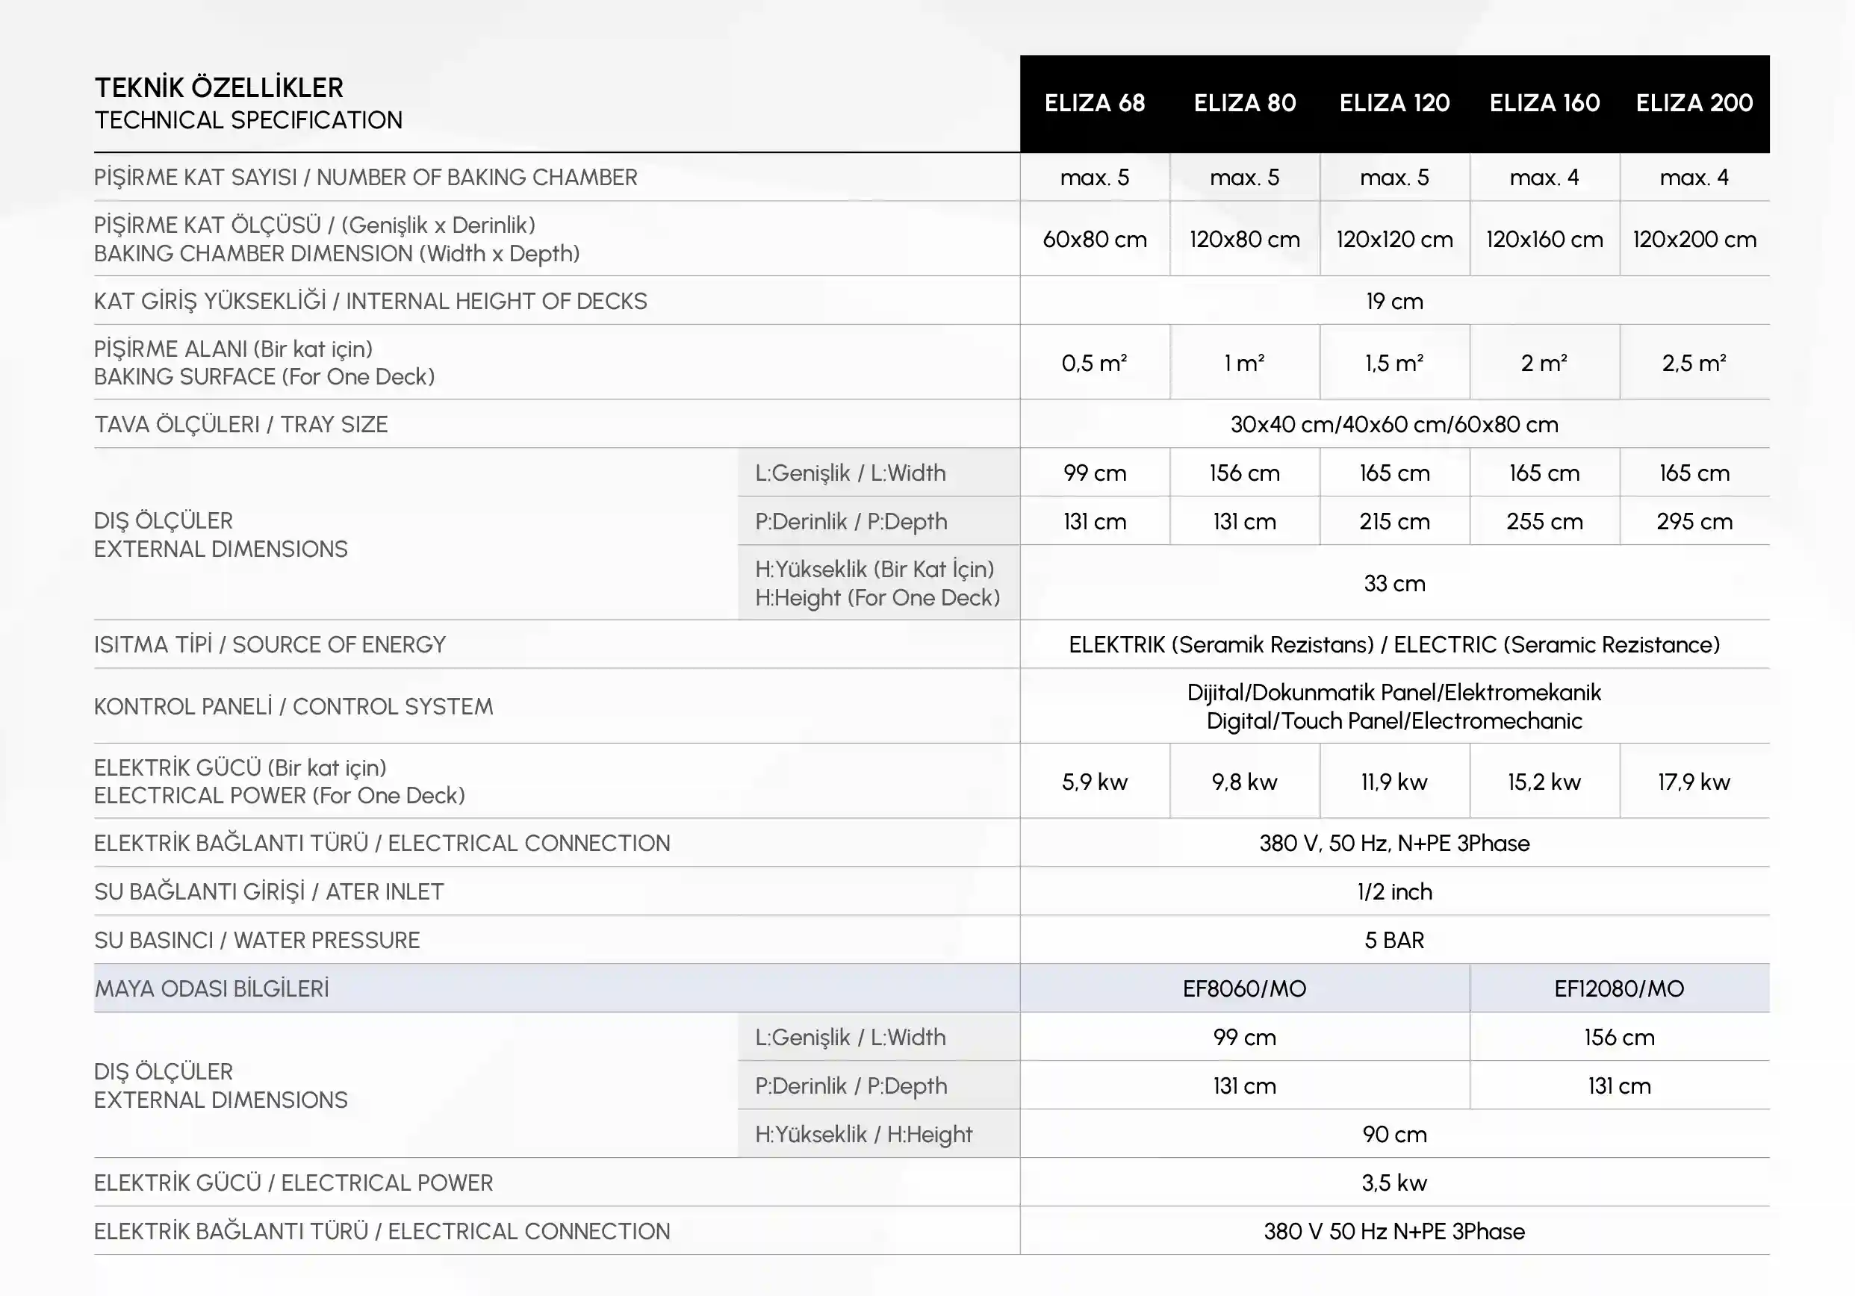Click the 2,5 m² baking surface cell

(1694, 364)
